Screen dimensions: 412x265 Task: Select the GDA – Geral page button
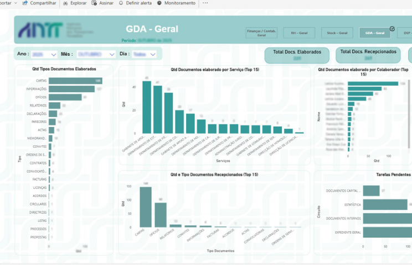coord(374,33)
